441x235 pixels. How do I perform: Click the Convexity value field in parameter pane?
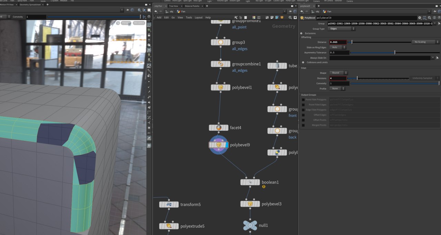click(x=339, y=84)
